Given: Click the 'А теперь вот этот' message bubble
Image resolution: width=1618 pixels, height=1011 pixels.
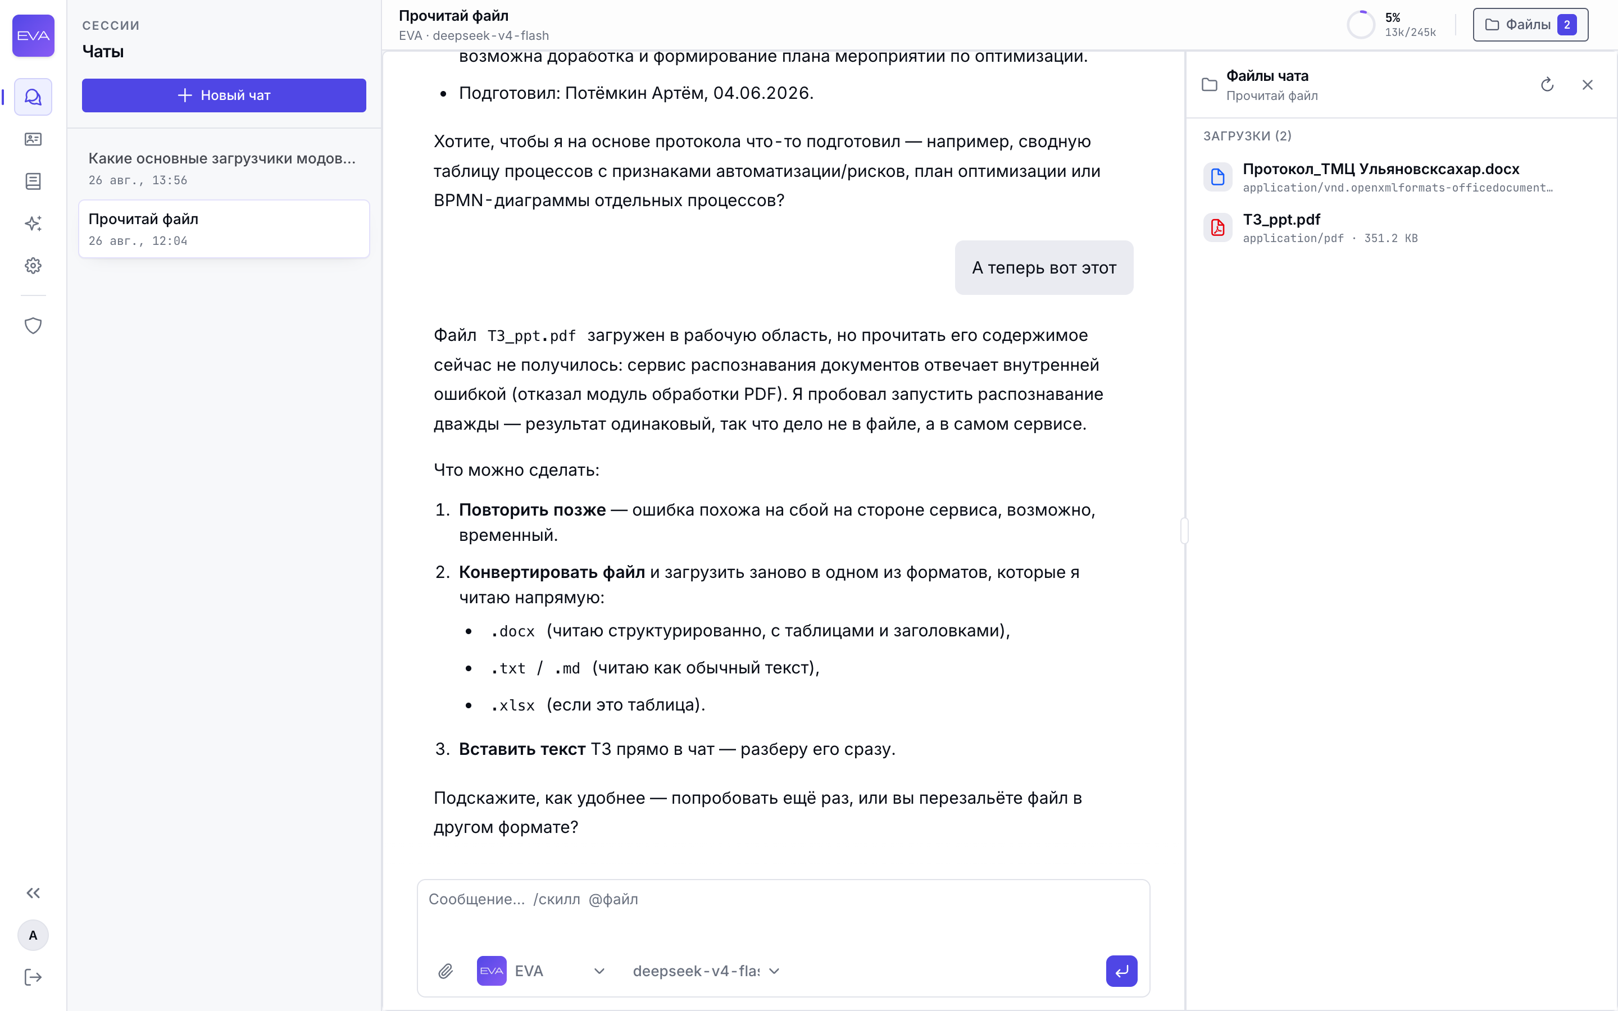Looking at the screenshot, I should pos(1044,267).
